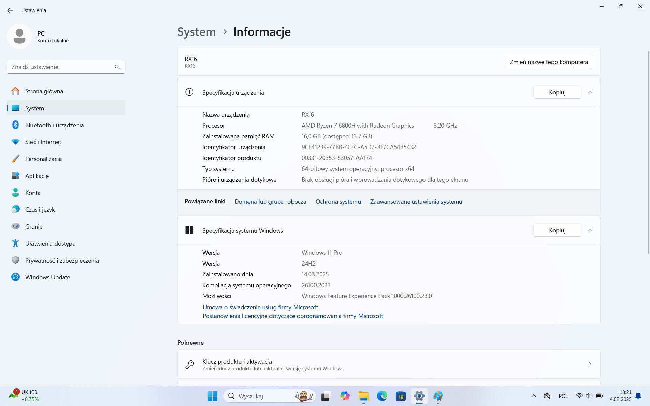Open Windows Update settings page
Viewport: 650px width, 406px height.
click(66, 277)
